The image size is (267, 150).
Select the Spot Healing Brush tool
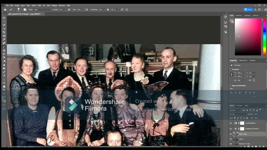click(x=4, y=43)
